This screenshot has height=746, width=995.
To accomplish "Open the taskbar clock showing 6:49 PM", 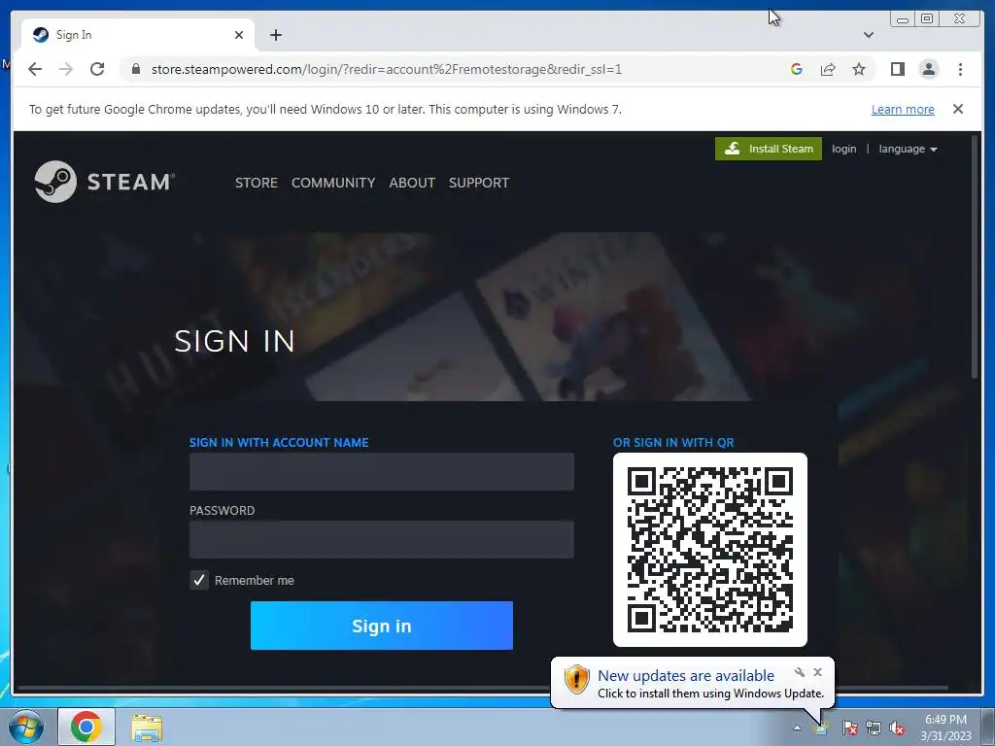I will tap(945, 728).
